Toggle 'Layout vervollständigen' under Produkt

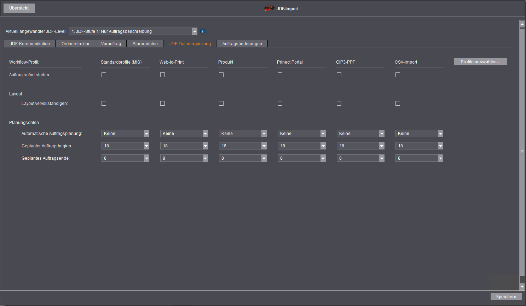[x=221, y=103]
